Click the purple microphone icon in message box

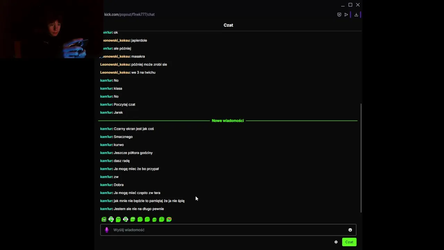coord(106,230)
